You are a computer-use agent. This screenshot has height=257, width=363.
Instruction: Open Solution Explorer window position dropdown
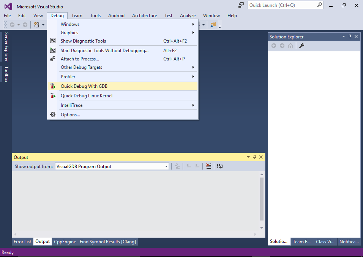pyautogui.click(x=344, y=36)
